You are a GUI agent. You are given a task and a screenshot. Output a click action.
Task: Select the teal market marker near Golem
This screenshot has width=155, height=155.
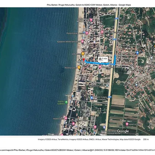107,85
